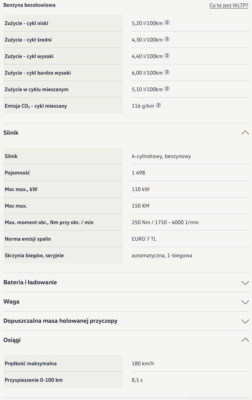Select the Prędkość maksymalna value 180 km/h

point(143,363)
